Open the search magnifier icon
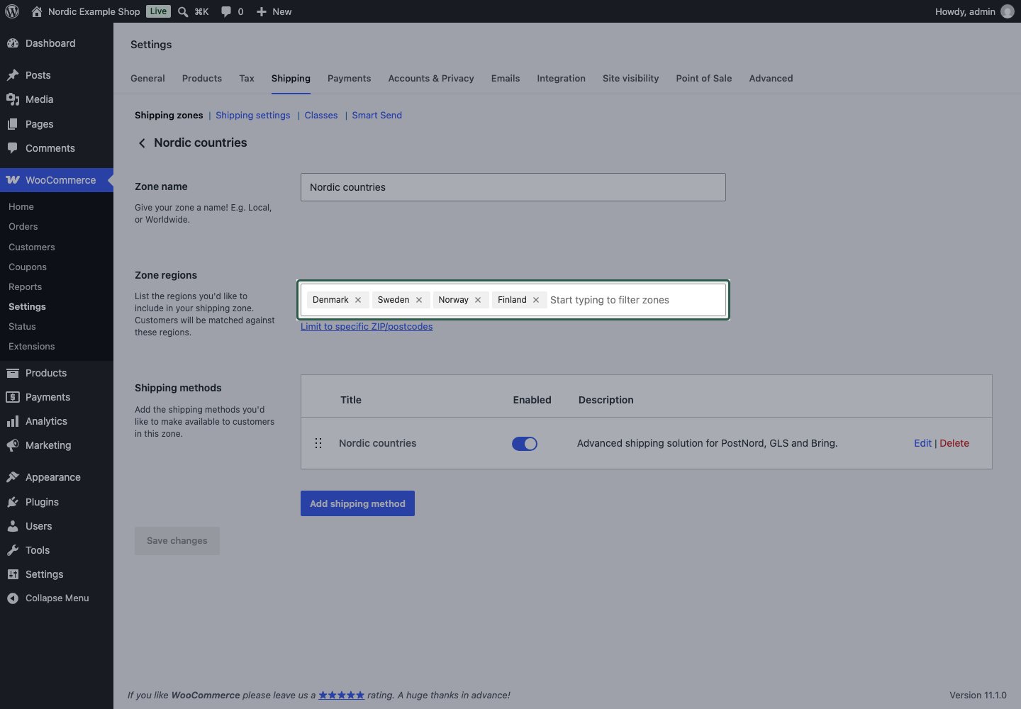Viewport: 1021px width, 709px height. point(183,11)
